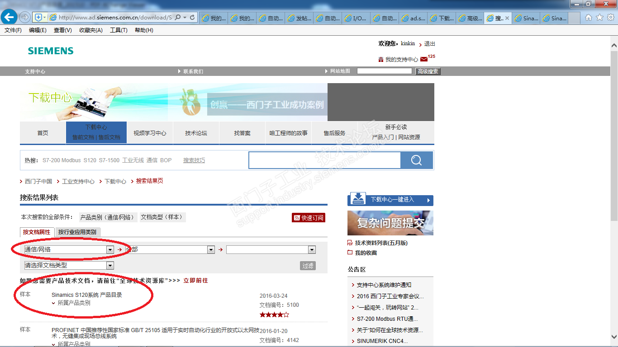Open the address bar dropdown arrow
This screenshot has width=618, height=347.
point(185,18)
